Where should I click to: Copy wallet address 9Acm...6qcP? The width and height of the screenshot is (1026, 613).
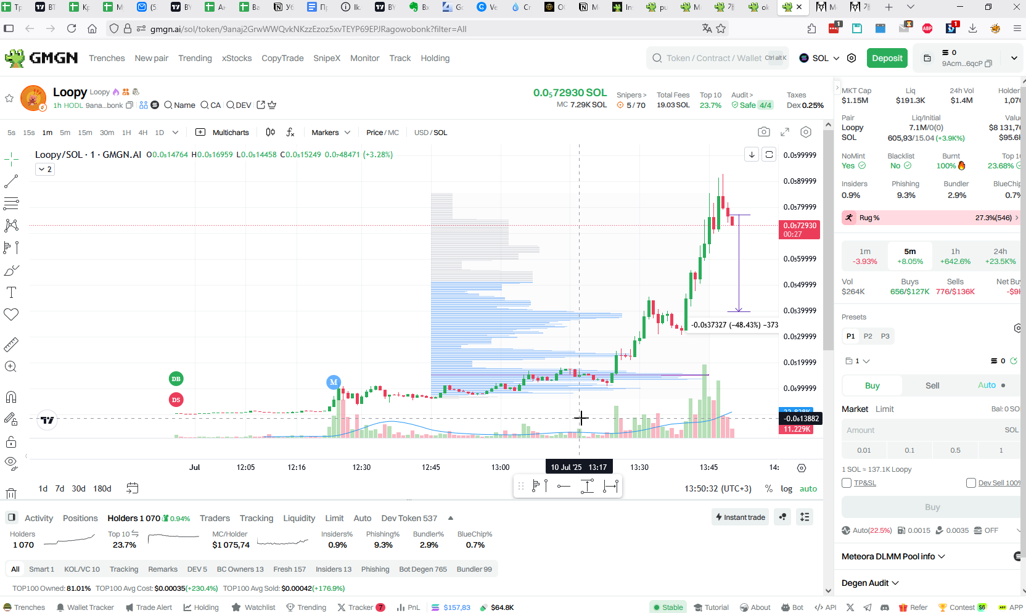[988, 64]
